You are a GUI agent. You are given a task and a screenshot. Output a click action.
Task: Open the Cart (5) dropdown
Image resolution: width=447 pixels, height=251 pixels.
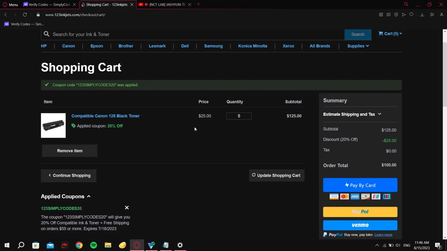(x=390, y=34)
